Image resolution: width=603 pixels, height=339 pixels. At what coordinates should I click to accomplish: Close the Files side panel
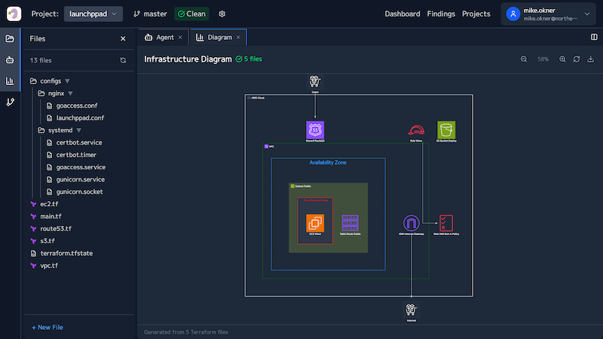[x=123, y=38]
